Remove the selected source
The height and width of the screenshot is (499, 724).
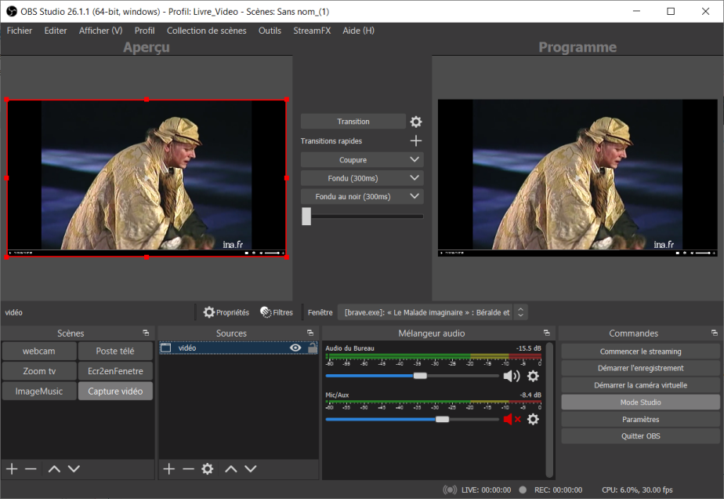point(188,469)
